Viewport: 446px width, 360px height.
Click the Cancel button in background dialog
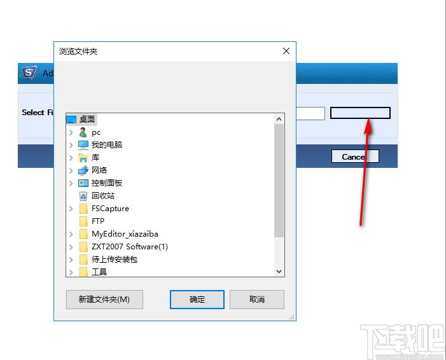355,156
